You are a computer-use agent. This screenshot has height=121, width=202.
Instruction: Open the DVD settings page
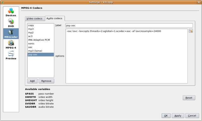(11, 23)
